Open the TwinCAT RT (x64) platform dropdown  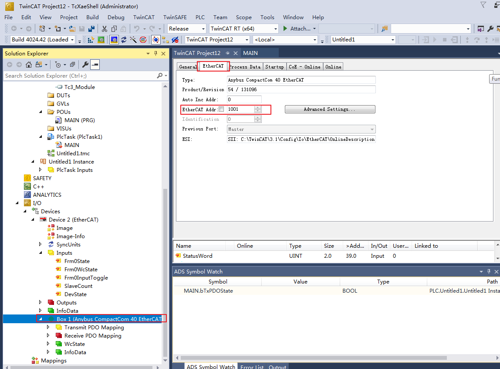(276, 29)
